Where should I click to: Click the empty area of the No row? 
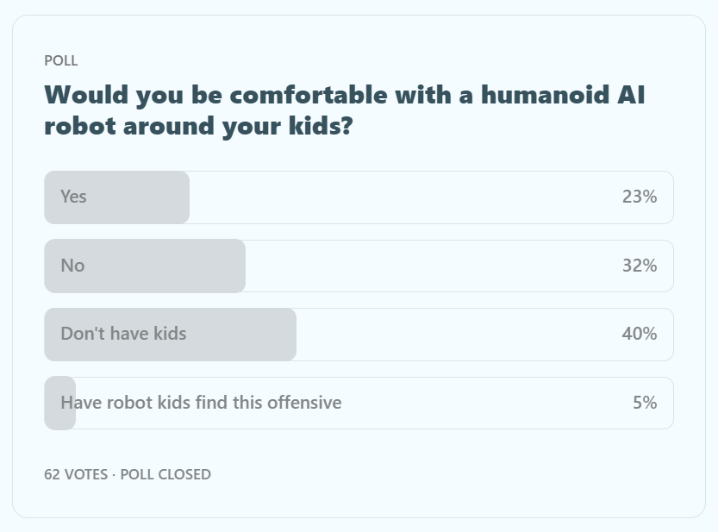(x=431, y=266)
